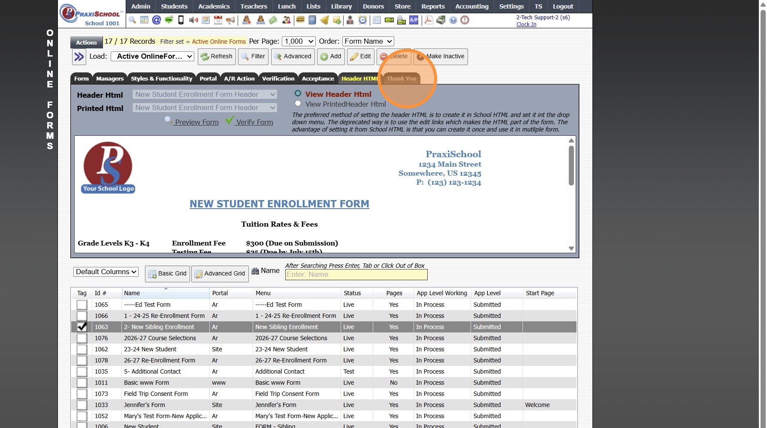Click the Name search input field

[x=356, y=275]
